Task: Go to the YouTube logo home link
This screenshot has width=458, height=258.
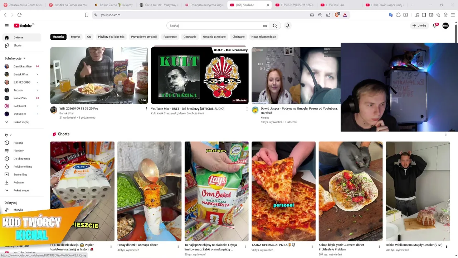Action: point(24,25)
